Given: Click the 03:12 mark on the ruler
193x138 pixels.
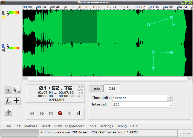Looking at the screenshot, I should pyautogui.click(x=140, y=7).
